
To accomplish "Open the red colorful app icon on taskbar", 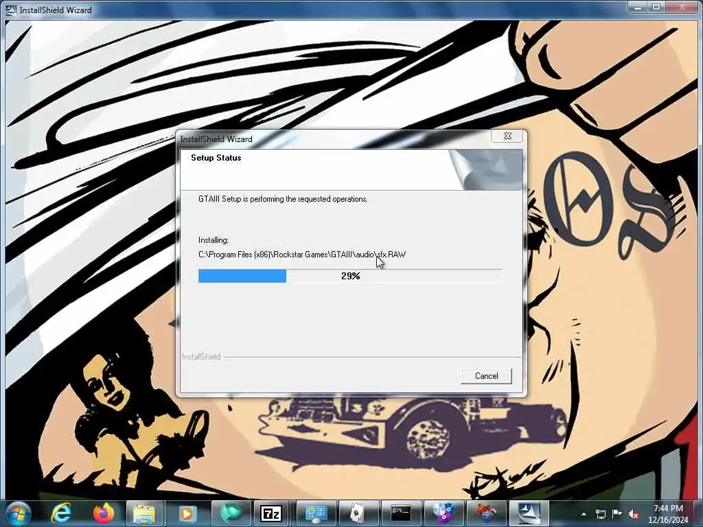I will click(485, 513).
